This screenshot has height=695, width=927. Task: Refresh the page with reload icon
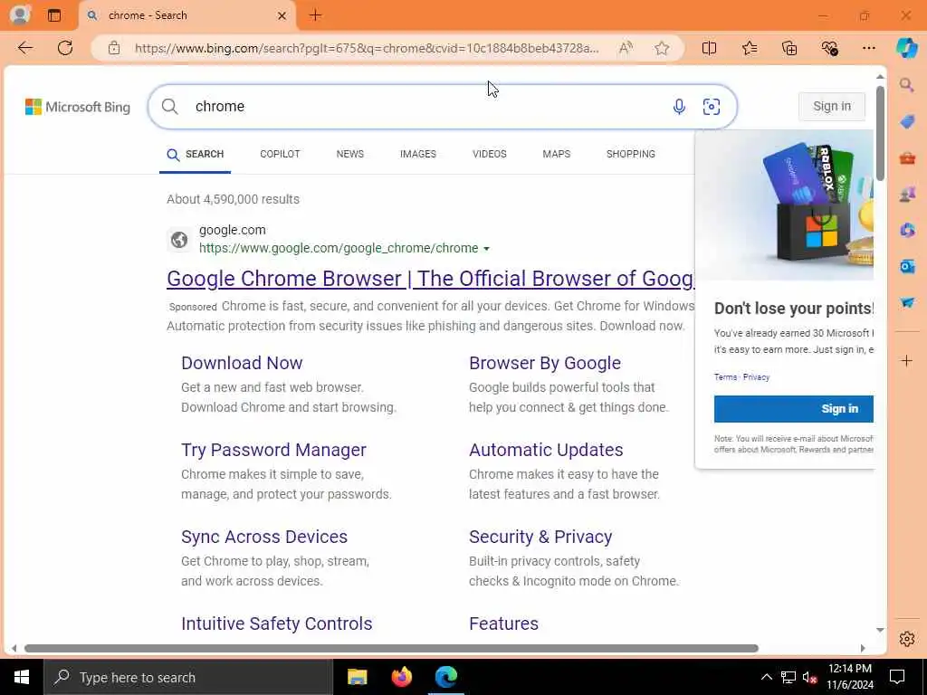point(65,48)
